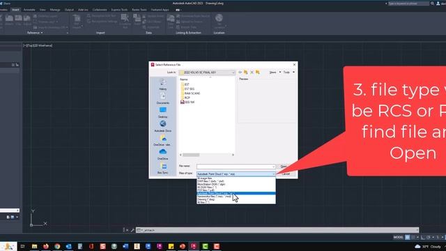Open the Look in folder dropdown
The height and width of the screenshot is (251, 446).
point(207,73)
